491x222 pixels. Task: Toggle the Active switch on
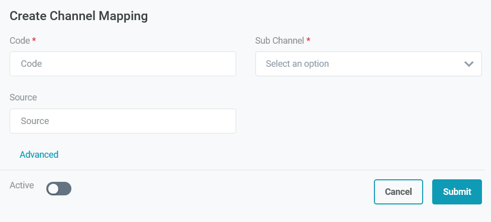point(59,189)
